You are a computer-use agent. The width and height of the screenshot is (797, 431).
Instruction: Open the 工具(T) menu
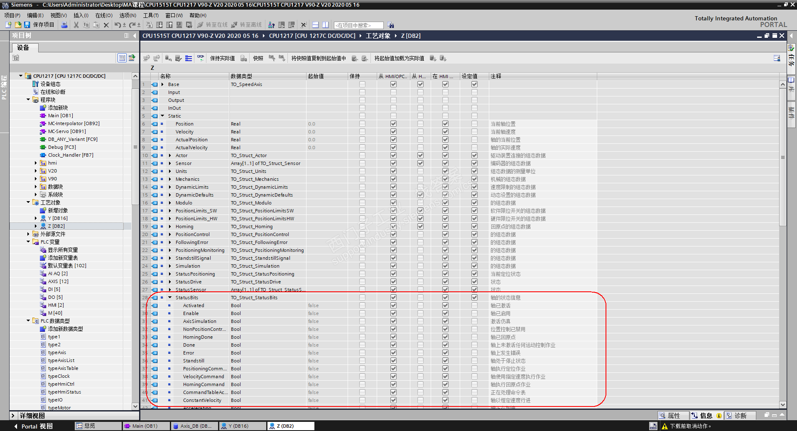[151, 15]
